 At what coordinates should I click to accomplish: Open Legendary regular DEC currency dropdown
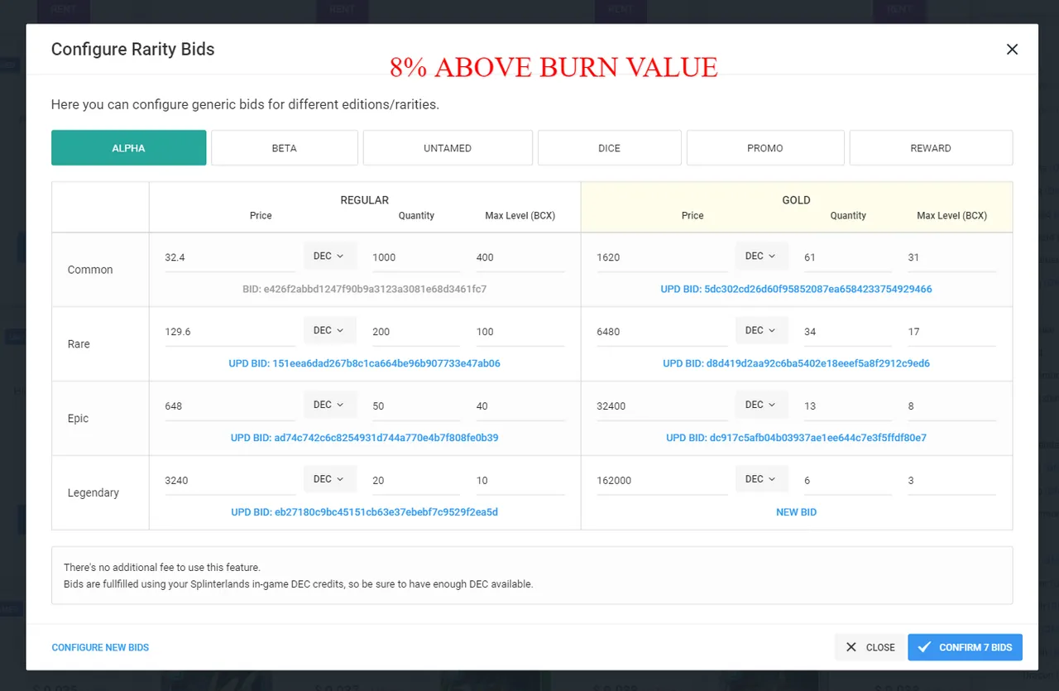click(x=330, y=479)
